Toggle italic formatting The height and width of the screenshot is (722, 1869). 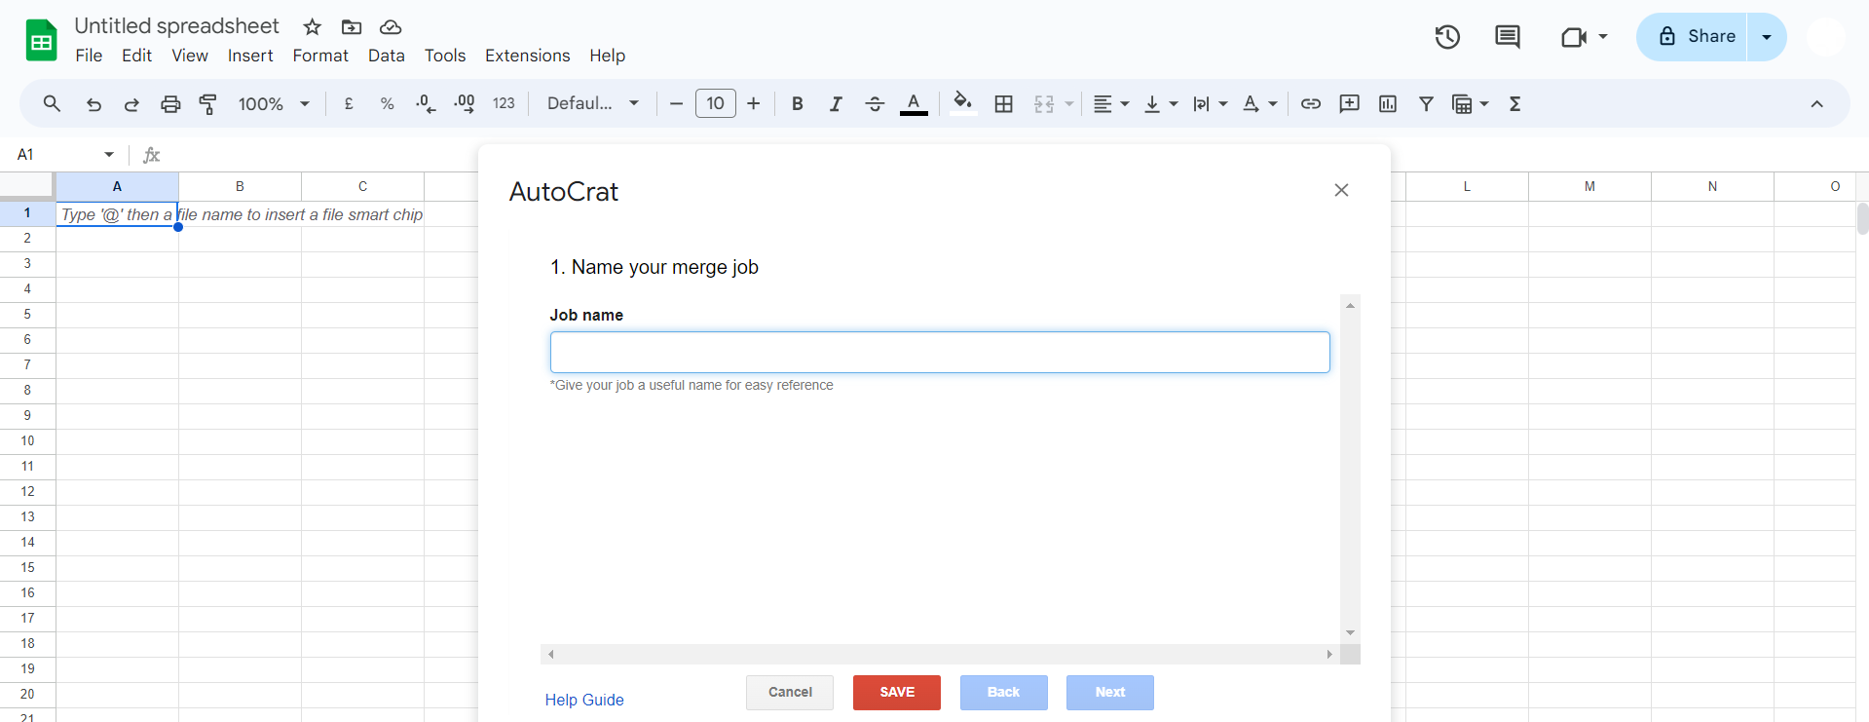pos(836,103)
